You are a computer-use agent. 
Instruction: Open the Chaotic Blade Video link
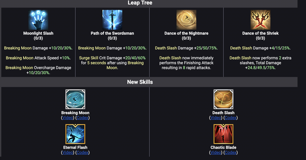point(216,152)
